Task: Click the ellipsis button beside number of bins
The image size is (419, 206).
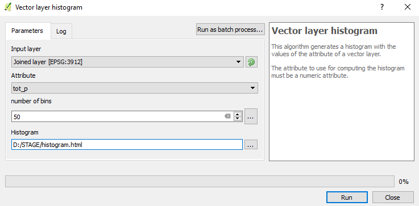Action: click(251, 116)
